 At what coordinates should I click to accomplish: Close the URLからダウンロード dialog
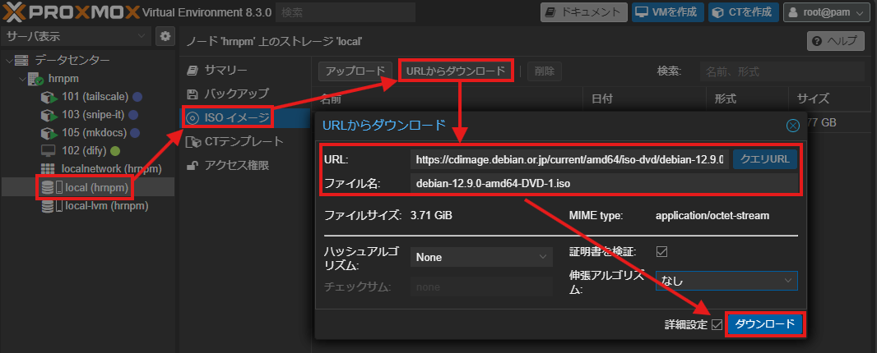792,126
